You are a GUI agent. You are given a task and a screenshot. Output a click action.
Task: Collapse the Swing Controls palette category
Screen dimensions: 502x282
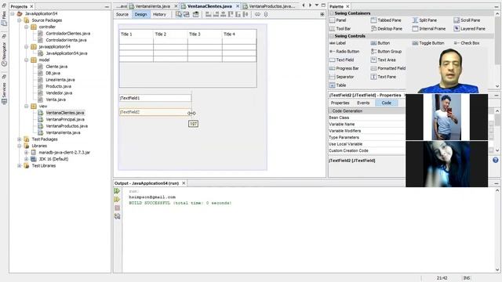(331, 36)
